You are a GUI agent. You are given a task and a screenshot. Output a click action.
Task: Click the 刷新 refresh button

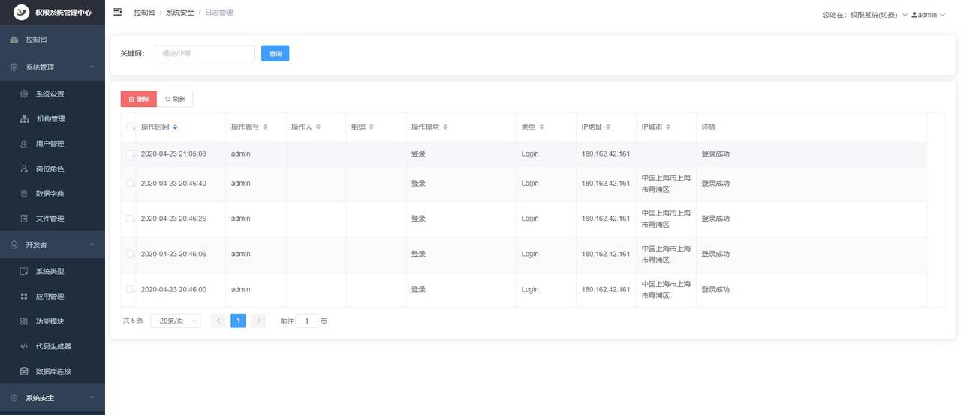[175, 99]
